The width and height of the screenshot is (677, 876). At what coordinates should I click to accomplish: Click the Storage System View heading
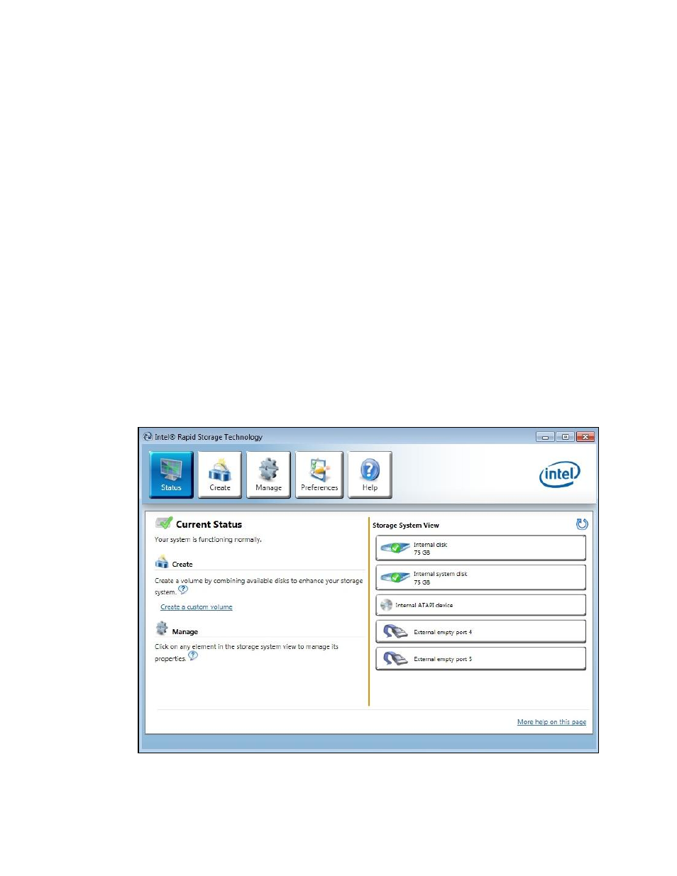pos(406,526)
